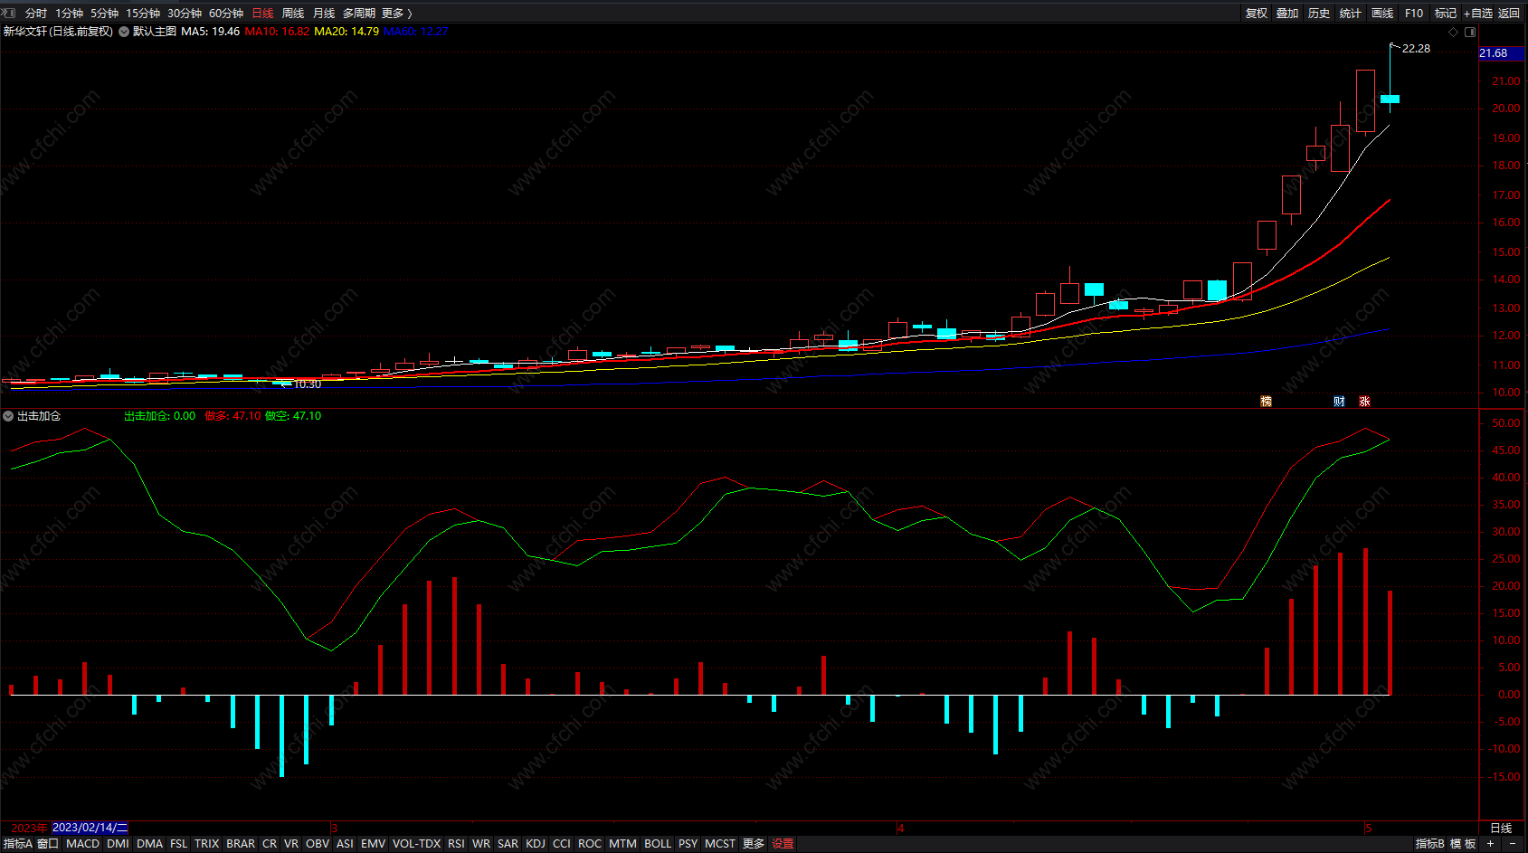
Task: Add stock to watchlist with +自选
Action: 1478,14
